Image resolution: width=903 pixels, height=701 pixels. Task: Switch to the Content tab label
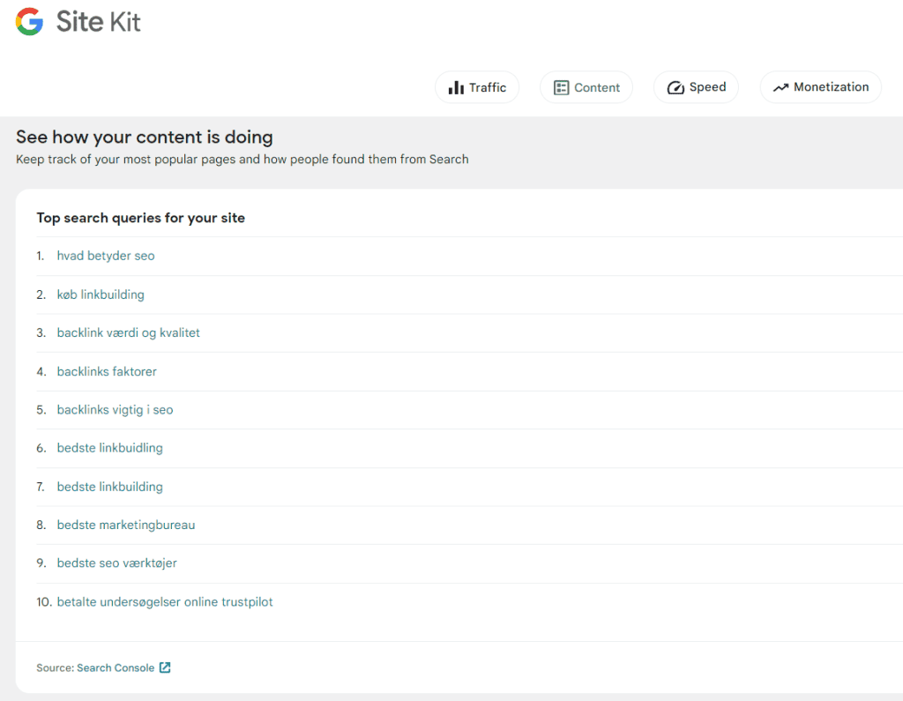(597, 87)
